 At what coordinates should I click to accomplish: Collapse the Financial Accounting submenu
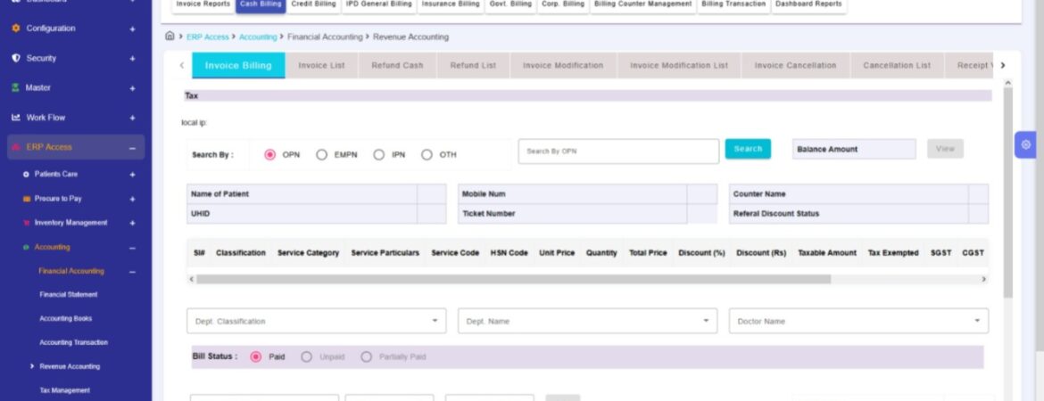coord(132,271)
